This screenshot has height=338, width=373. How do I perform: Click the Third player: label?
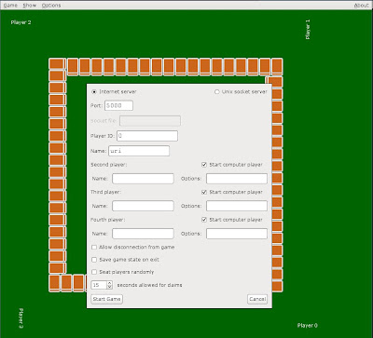(106, 192)
